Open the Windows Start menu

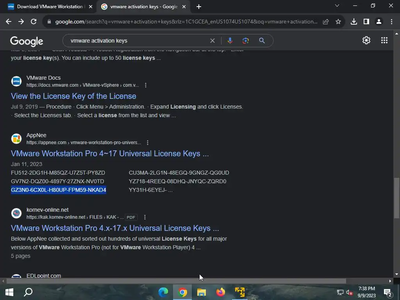tap(9, 292)
